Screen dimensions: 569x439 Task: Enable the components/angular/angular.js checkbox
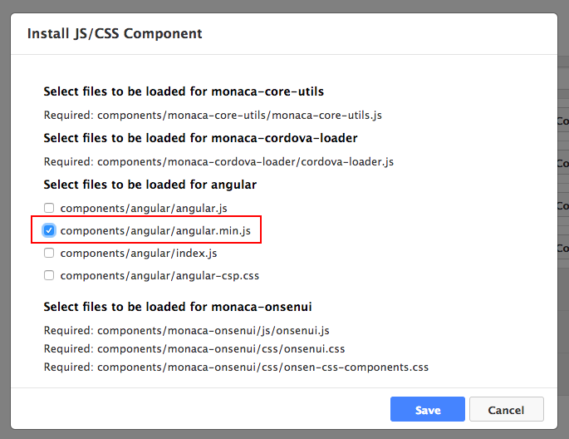pos(49,208)
